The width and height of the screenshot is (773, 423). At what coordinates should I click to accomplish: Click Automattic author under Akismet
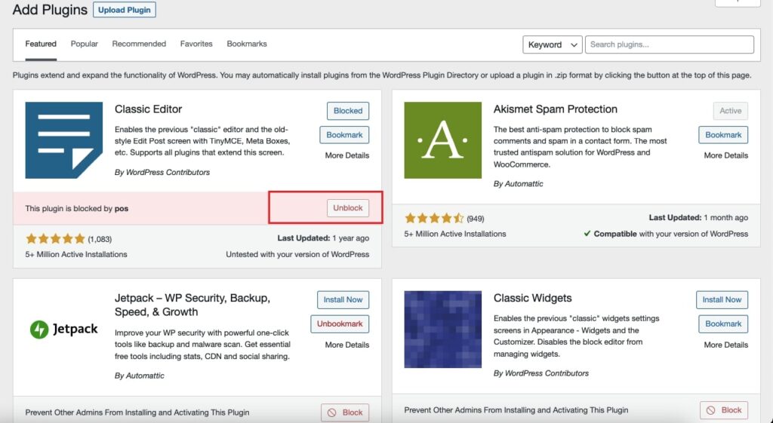click(524, 184)
